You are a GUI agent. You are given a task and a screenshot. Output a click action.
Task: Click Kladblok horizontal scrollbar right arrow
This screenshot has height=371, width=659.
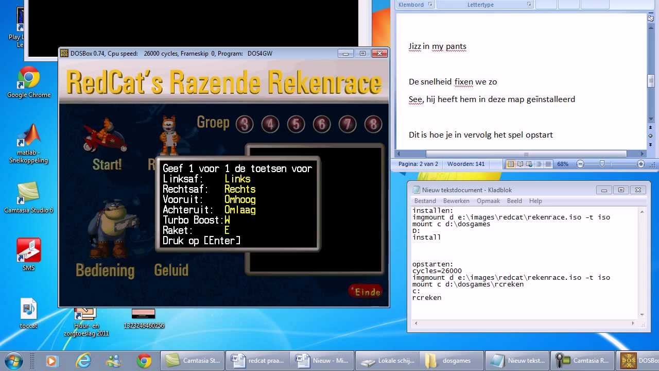point(633,323)
